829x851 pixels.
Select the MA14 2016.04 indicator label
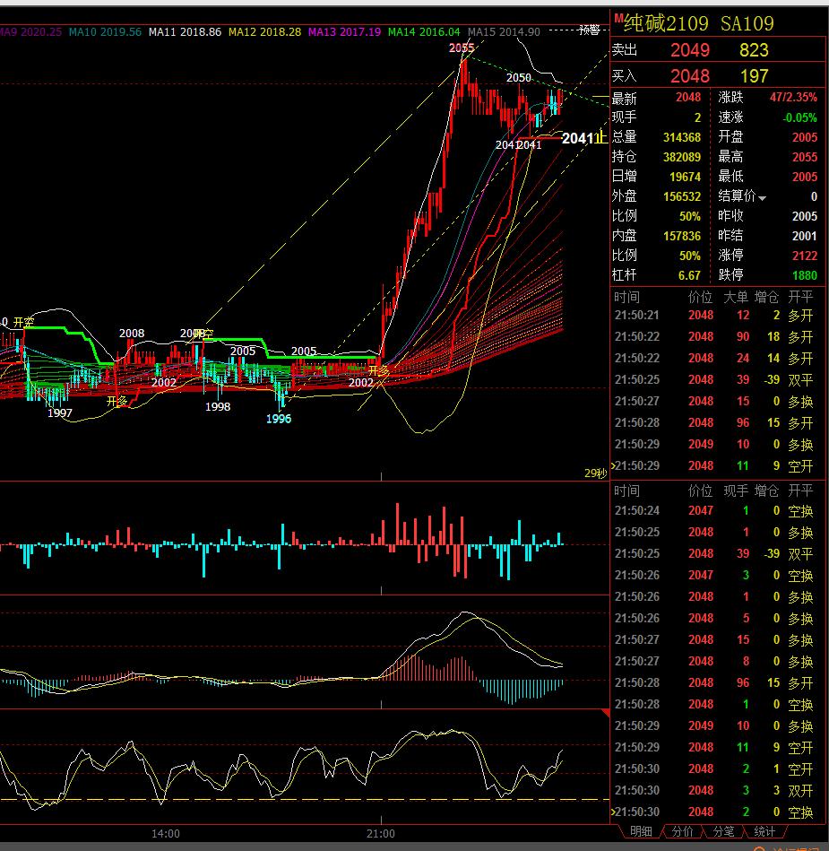point(424,32)
